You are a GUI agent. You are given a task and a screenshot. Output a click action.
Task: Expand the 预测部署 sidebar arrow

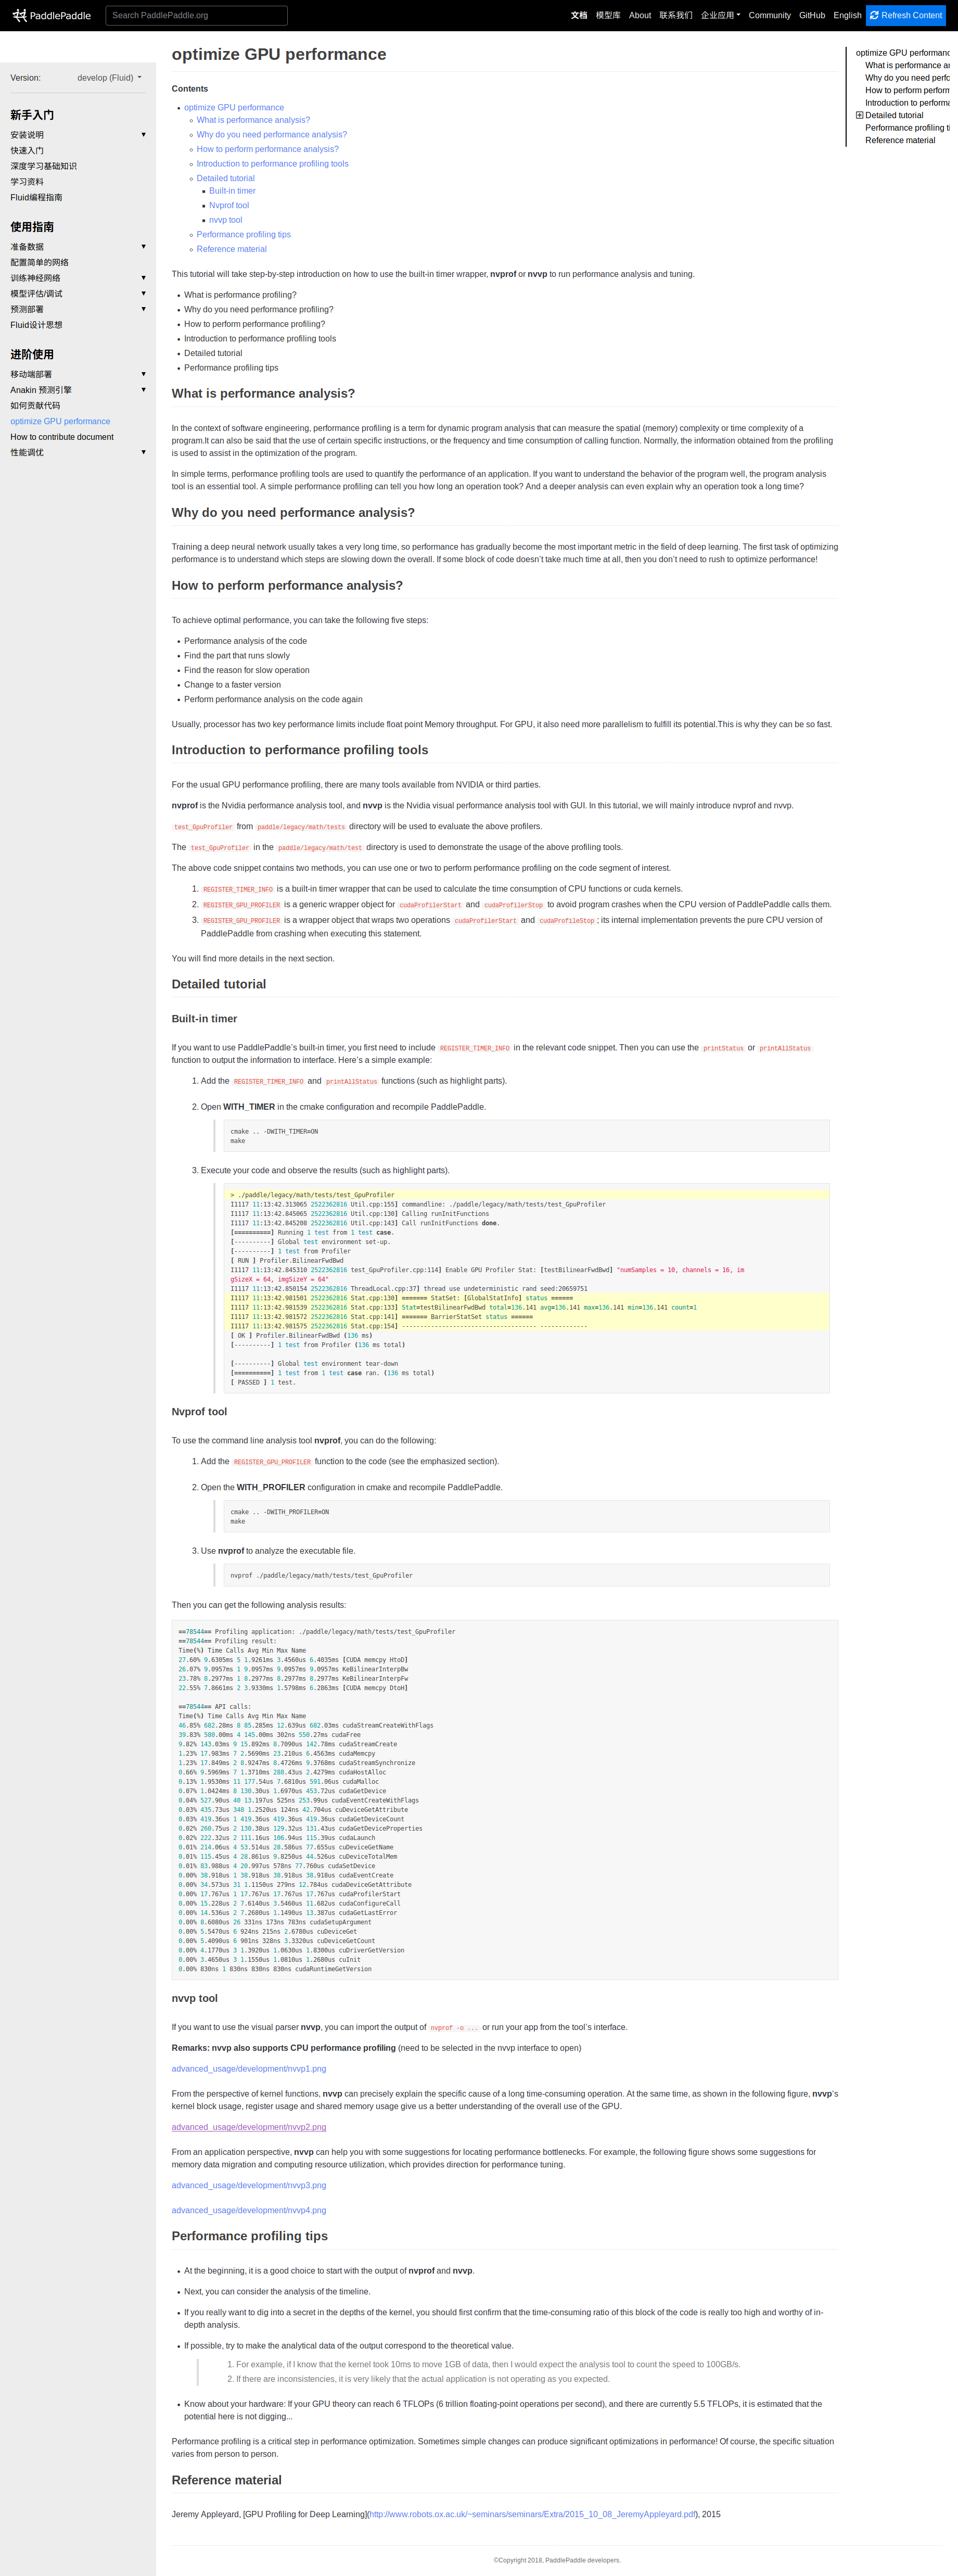coord(143,309)
